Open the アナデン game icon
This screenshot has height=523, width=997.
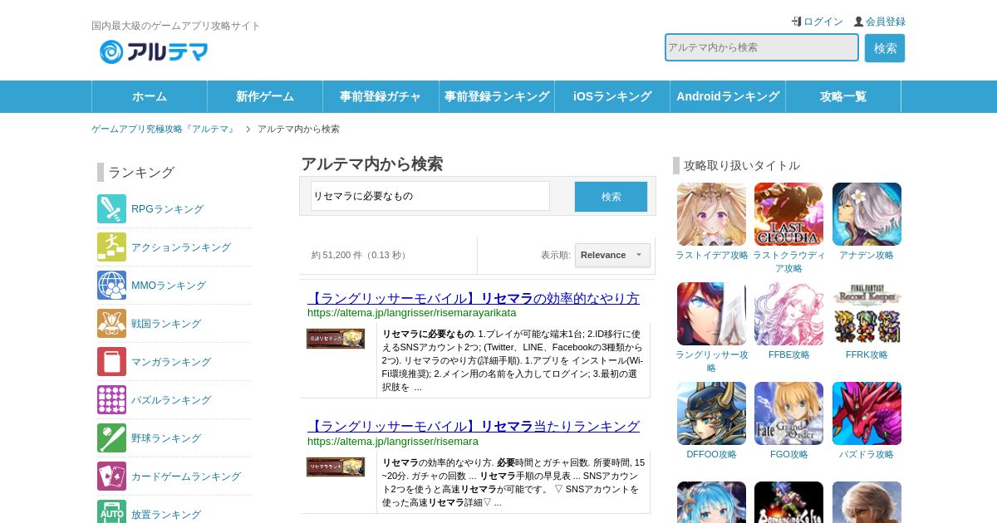click(x=867, y=214)
